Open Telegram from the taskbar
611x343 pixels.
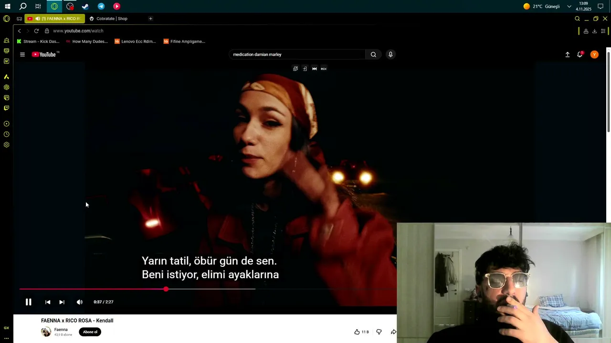click(101, 6)
